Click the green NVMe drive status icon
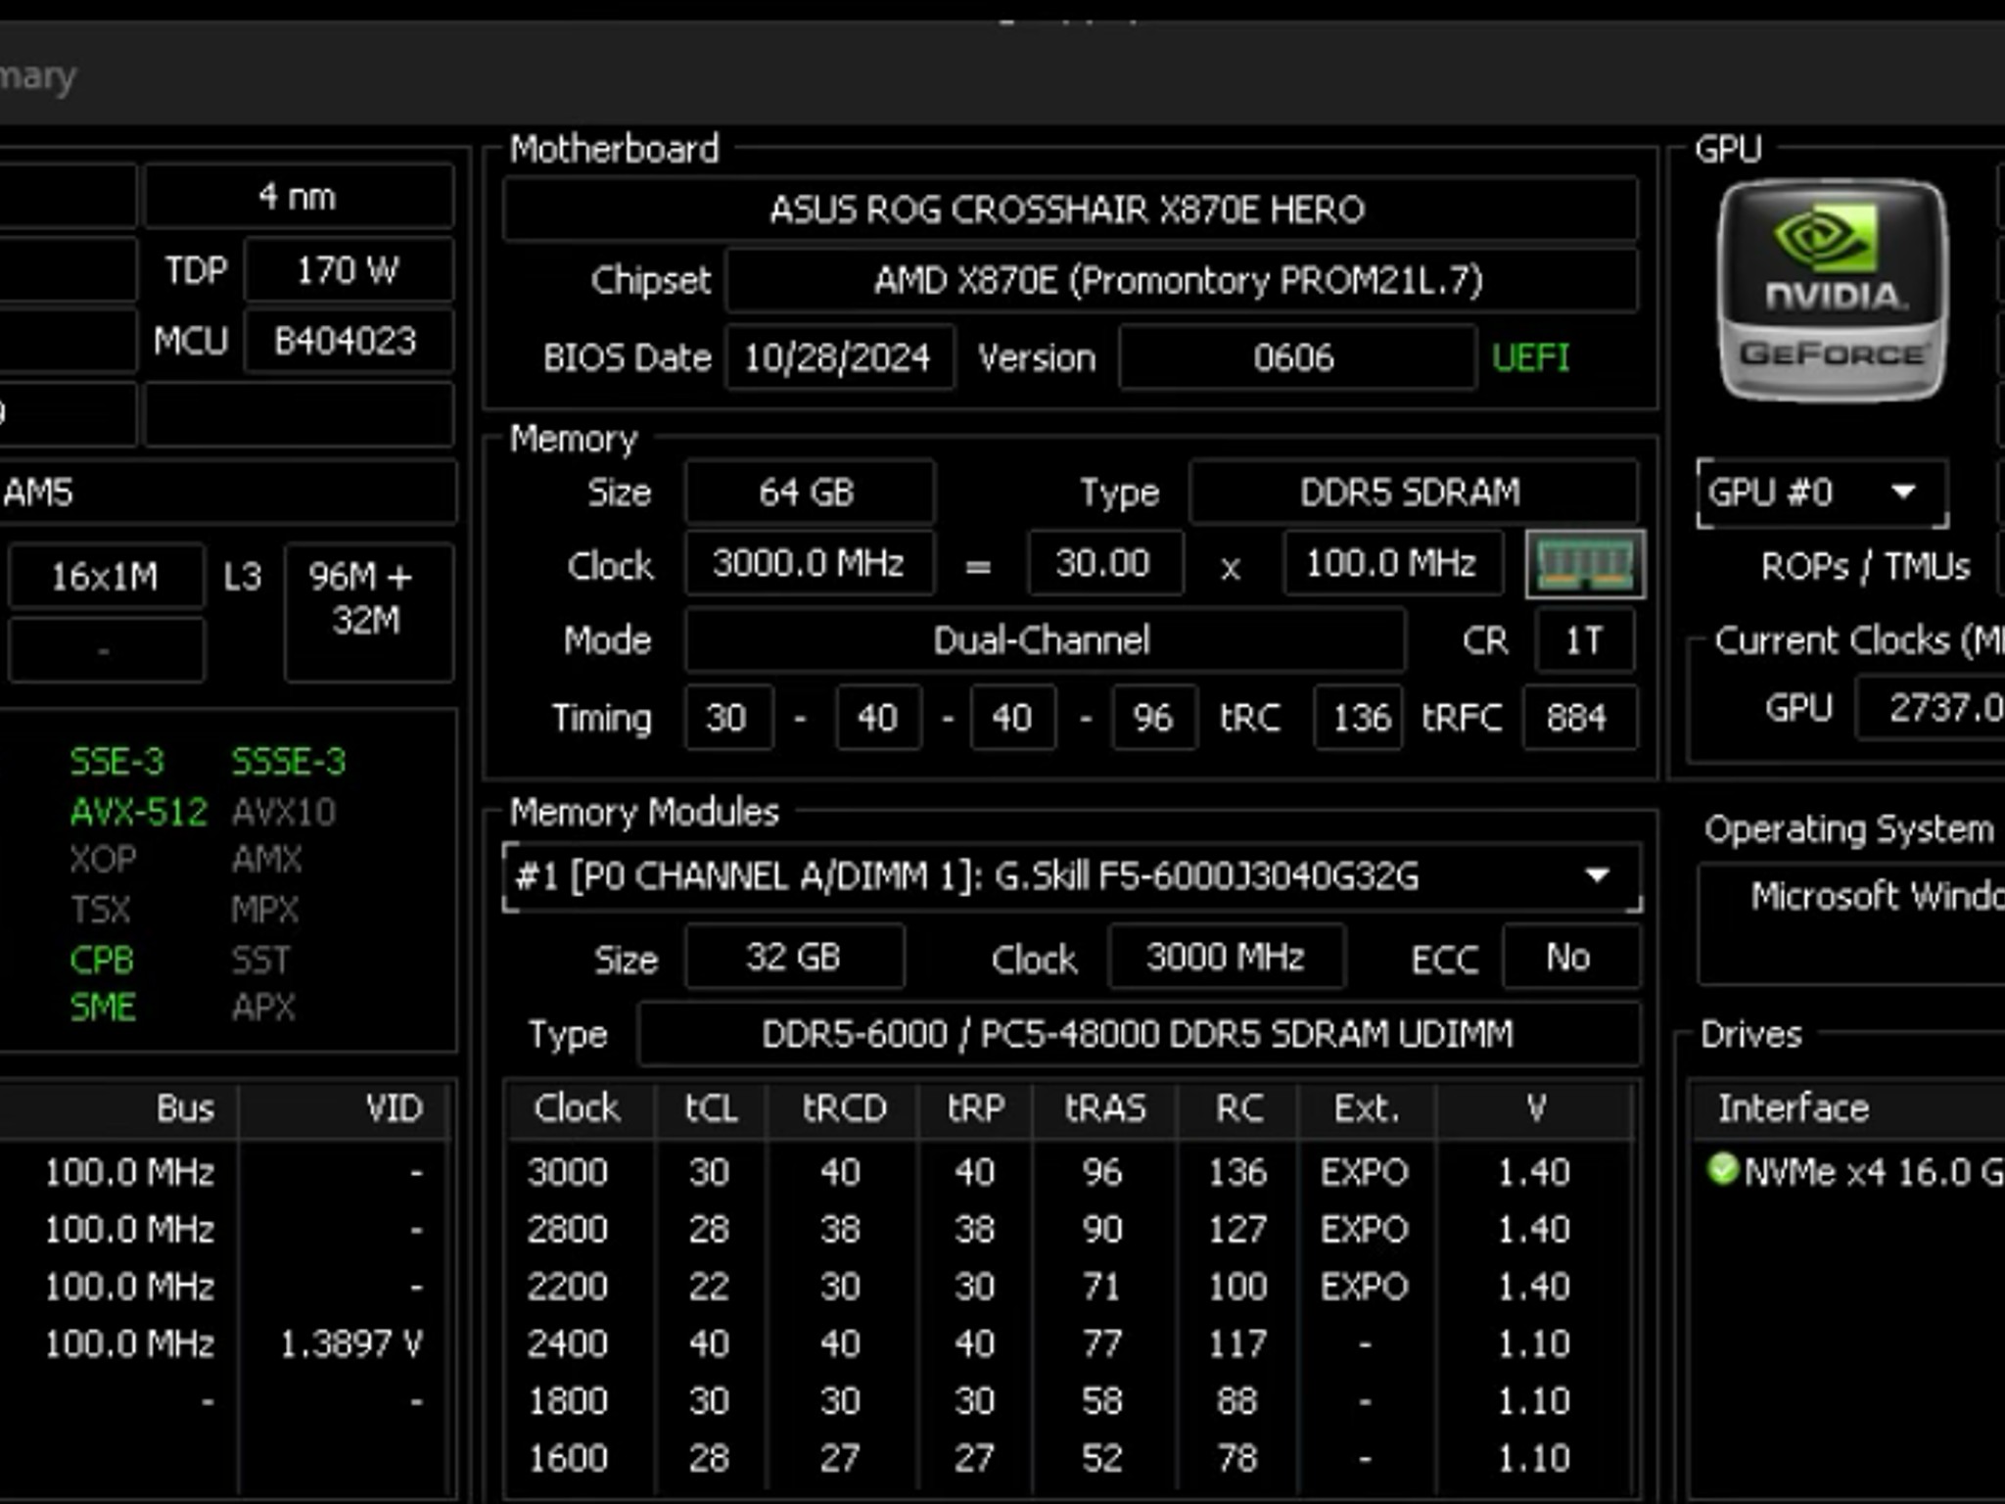This screenshot has height=1504, width=2005. pos(1722,1169)
